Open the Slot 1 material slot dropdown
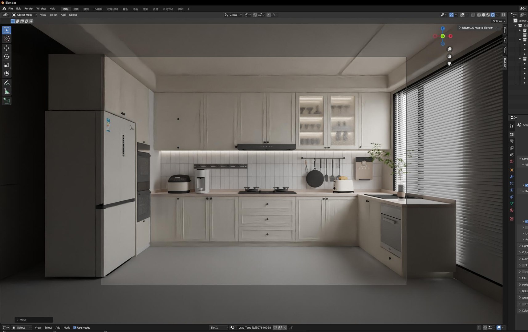528x332 pixels. (219, 328)
